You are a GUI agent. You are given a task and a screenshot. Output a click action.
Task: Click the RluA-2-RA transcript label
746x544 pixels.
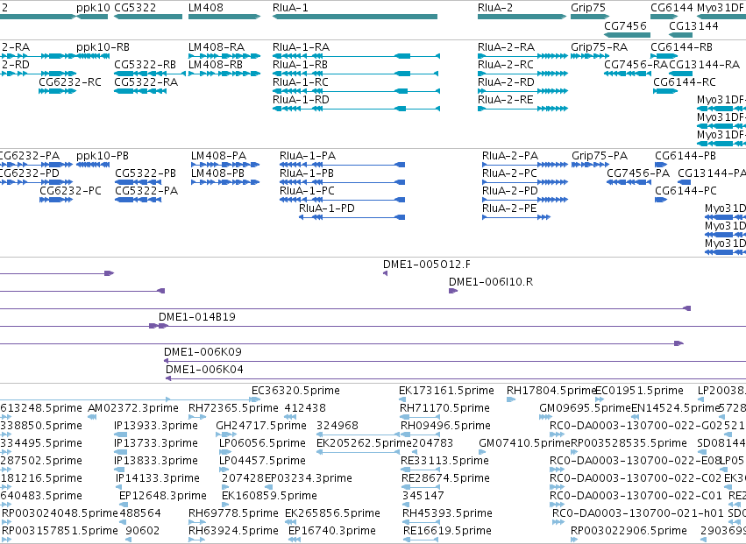pyautogui.click(x=506, y=47)
